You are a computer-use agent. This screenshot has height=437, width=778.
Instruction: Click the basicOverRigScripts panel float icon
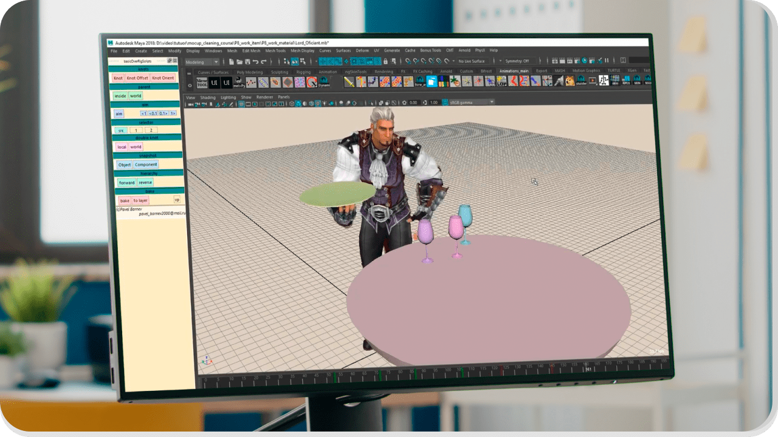pos(170,61)
